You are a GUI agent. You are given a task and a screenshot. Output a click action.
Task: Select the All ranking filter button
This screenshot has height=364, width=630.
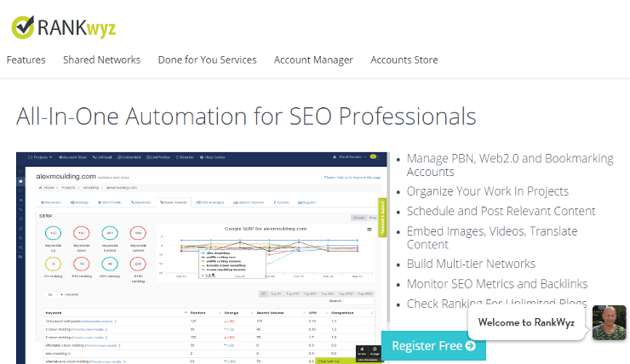coord(264,294)
